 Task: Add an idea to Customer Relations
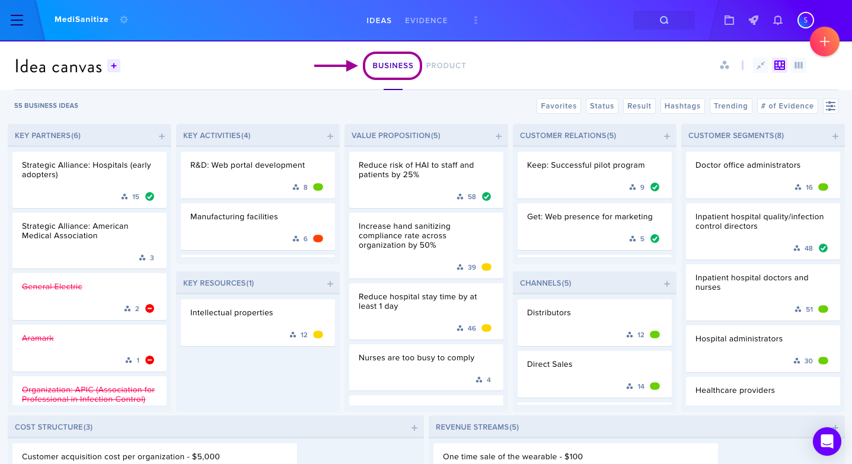point(667,136)
